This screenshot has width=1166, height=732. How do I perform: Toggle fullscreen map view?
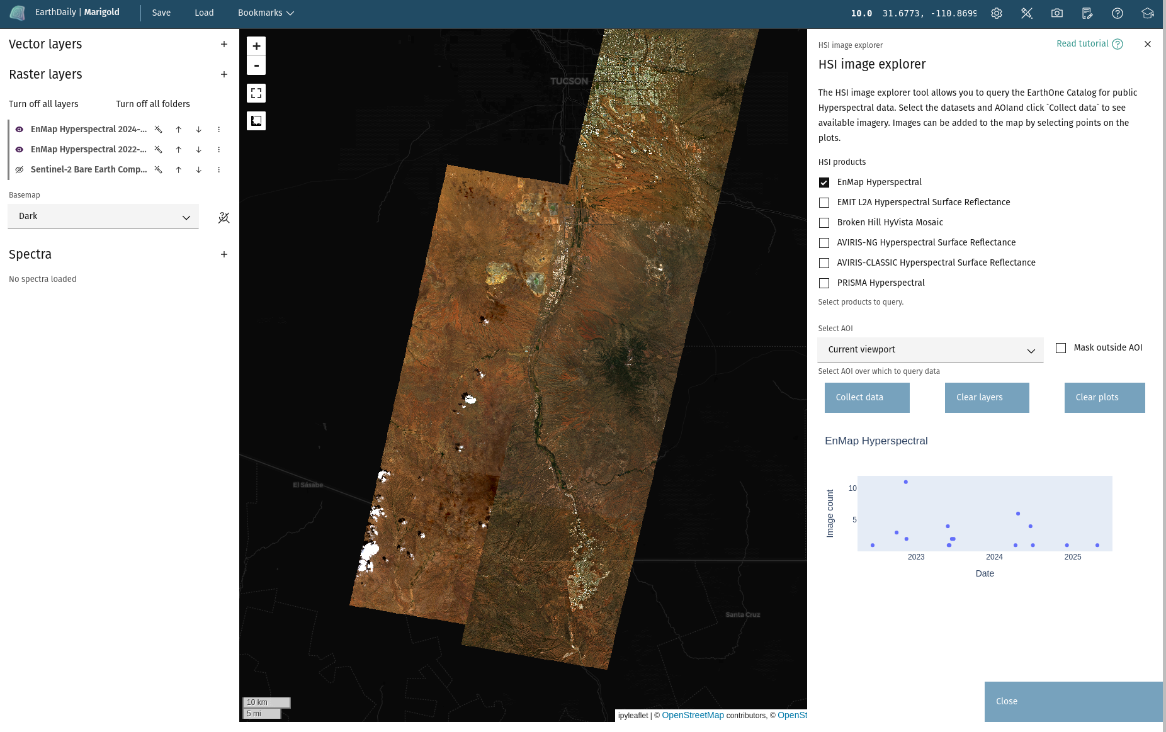pyautogui.click(x=256, y=93)
